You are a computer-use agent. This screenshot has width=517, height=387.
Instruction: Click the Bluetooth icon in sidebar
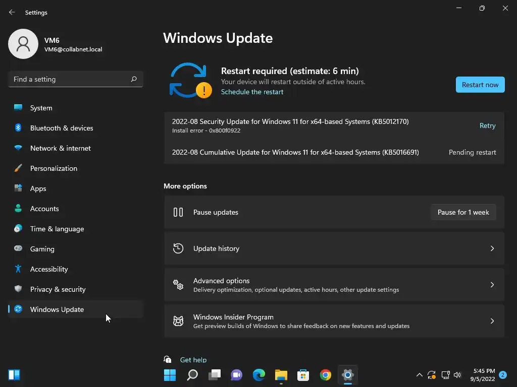click(x=18, y=127)
